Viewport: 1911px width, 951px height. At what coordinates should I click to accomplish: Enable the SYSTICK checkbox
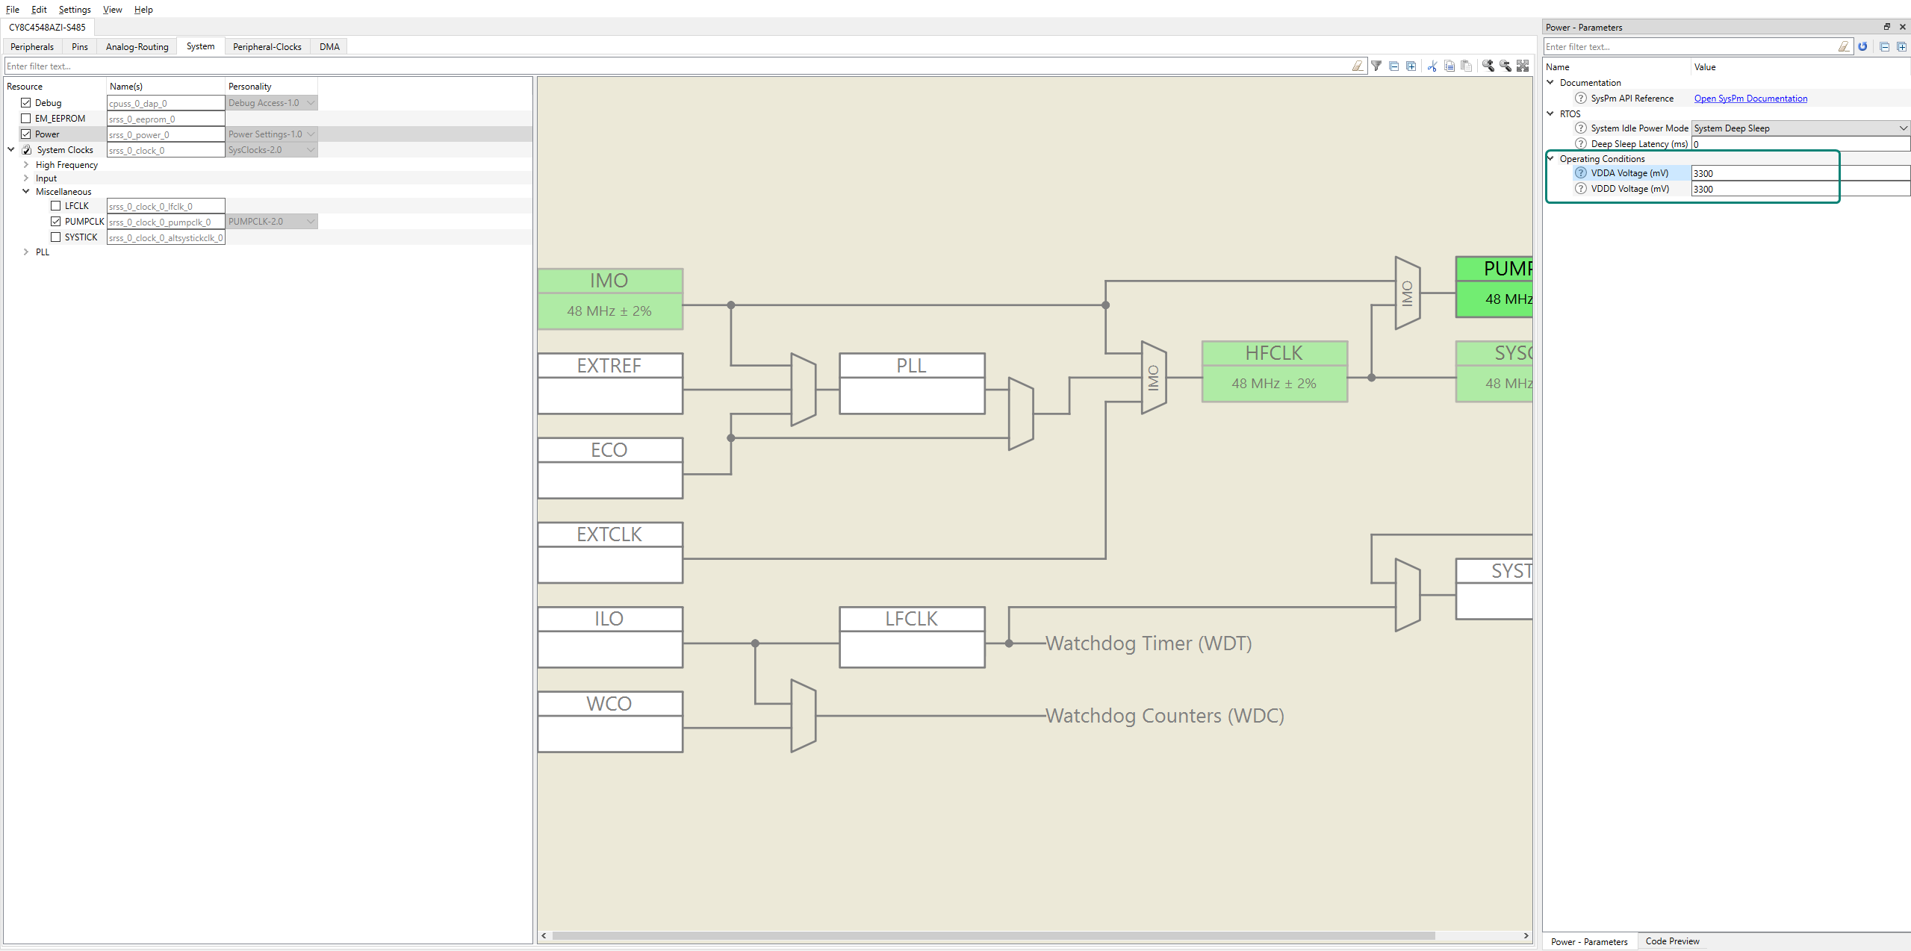click(56, 237)
